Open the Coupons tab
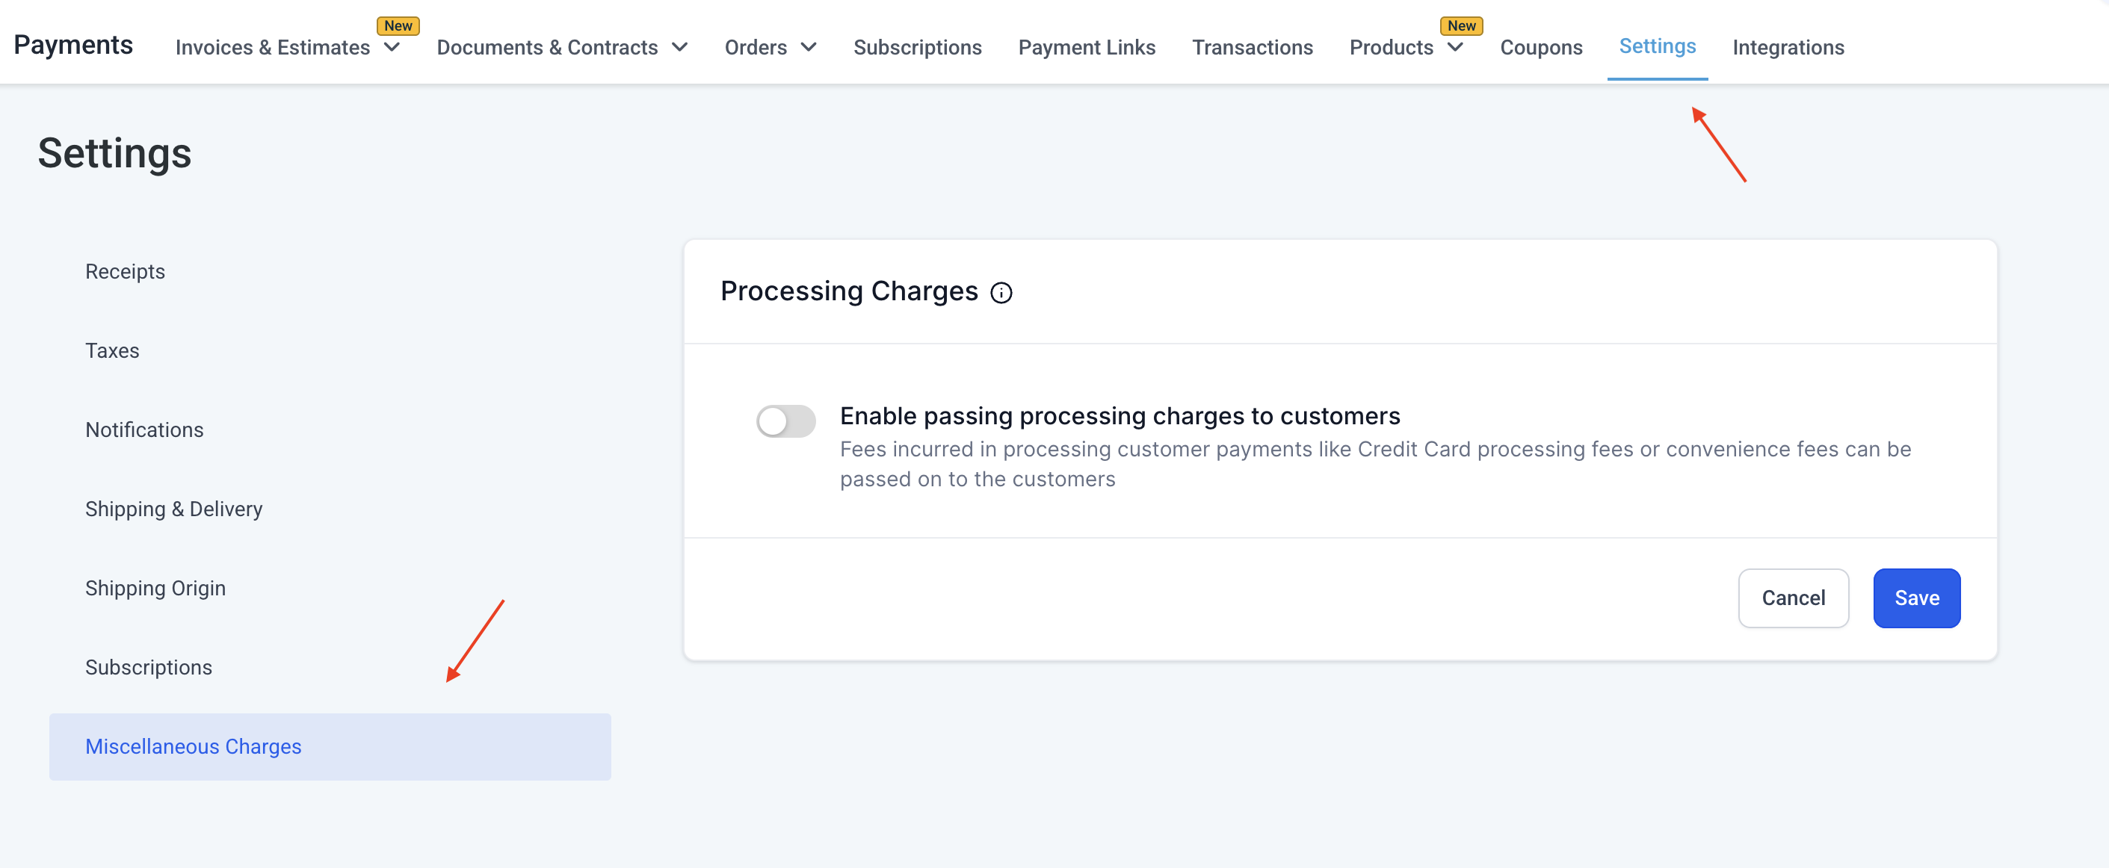2109x868 pixels. click(1541, 48)
